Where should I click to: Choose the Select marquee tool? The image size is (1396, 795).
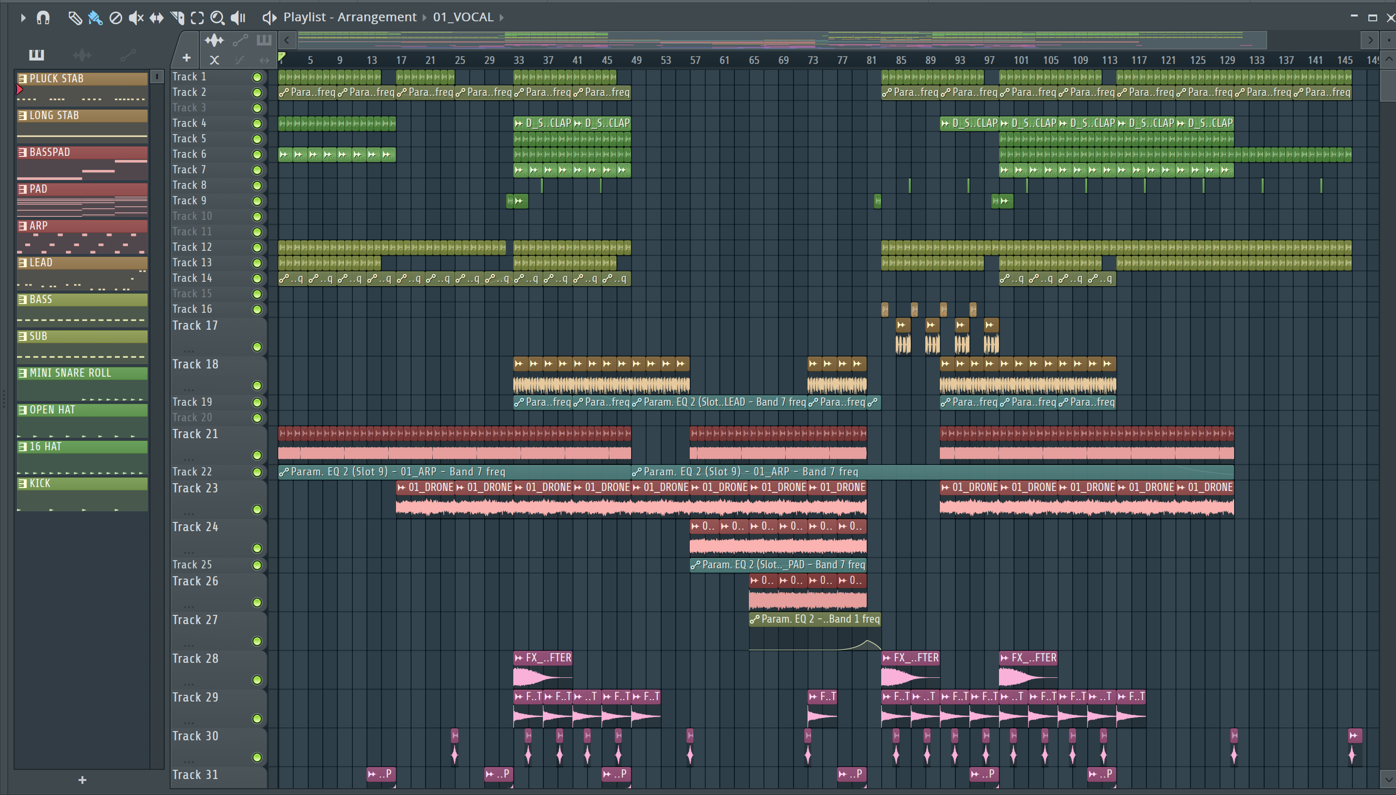[x=197, y=17]
